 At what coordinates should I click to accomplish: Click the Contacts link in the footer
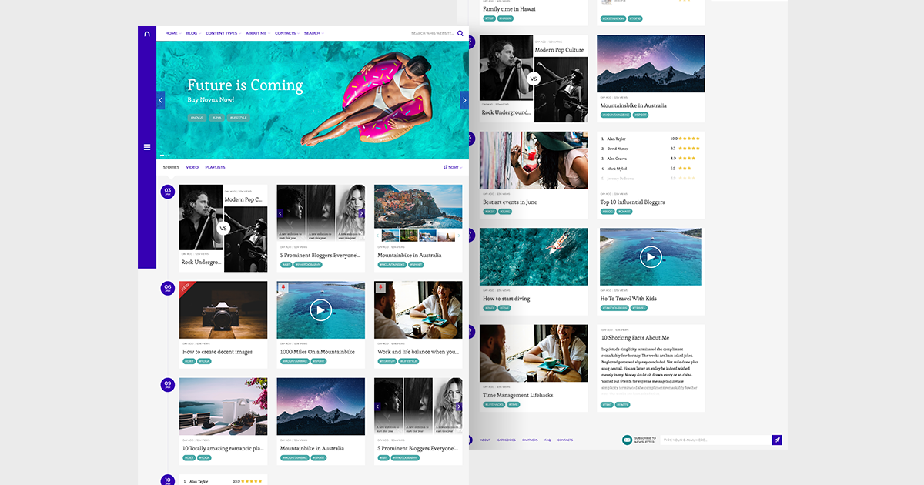click(565, 440)
